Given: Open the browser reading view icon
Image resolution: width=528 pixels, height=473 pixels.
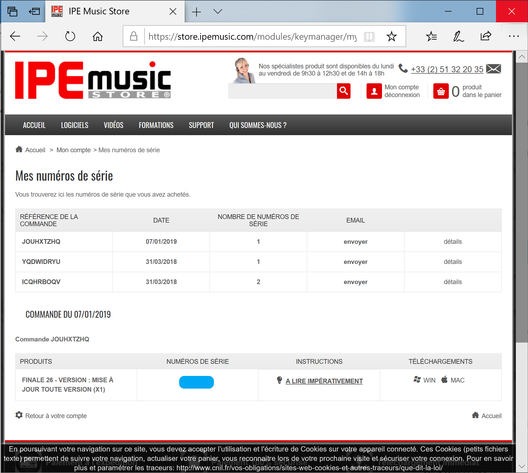Looking at the screenshot, I should pyautogui.click(x=369, y=36).
